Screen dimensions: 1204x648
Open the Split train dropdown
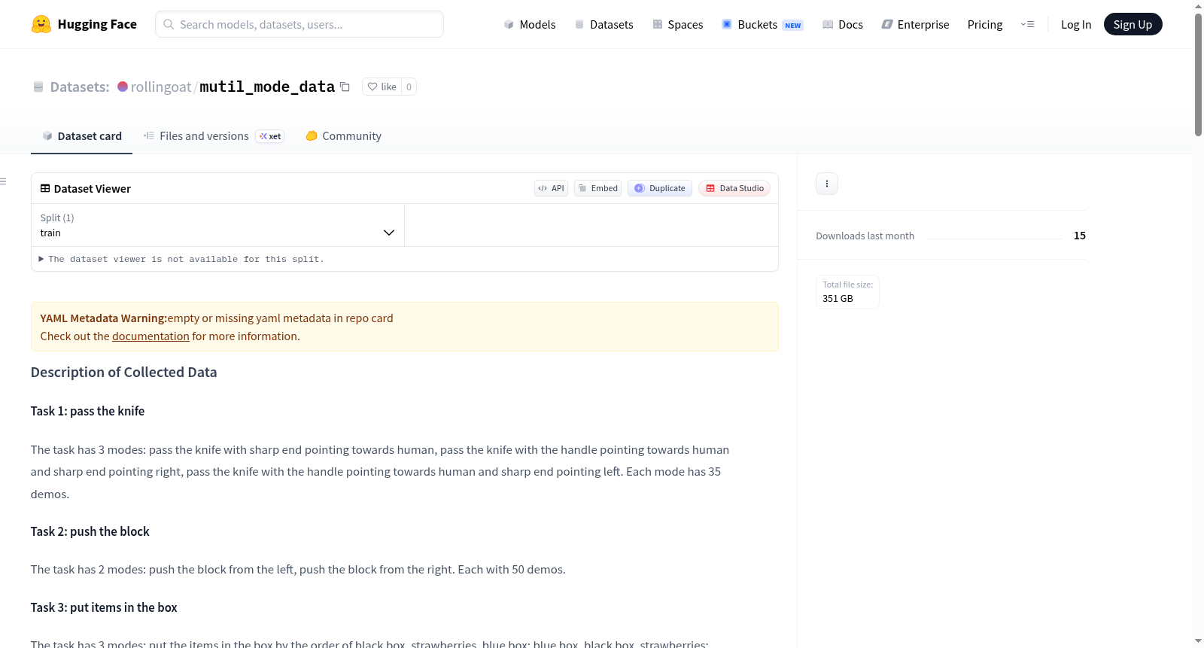point(217,225)
